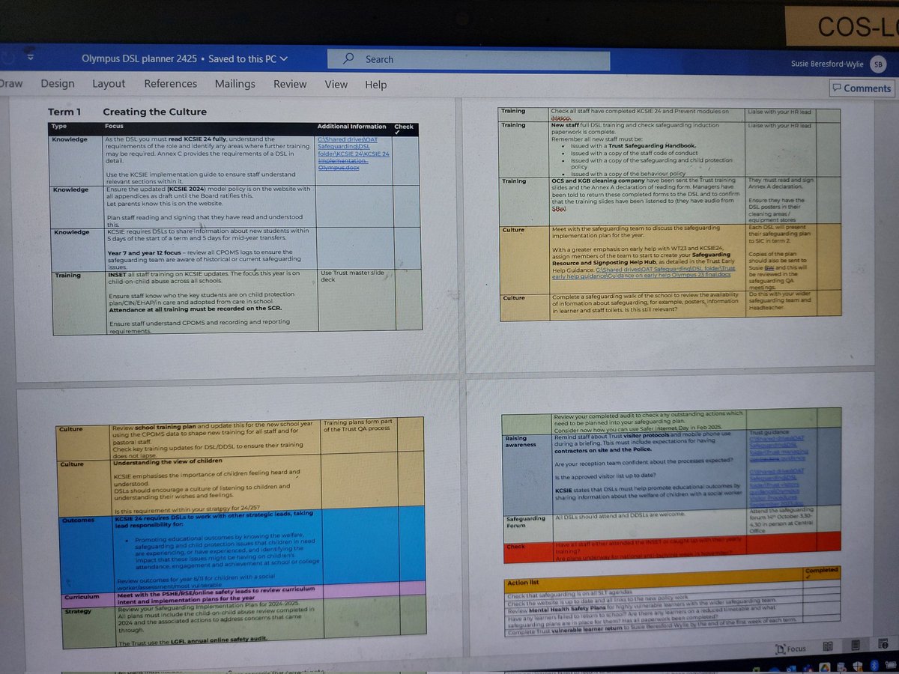
Task: Click the Comments button
Action: [862, 88]
